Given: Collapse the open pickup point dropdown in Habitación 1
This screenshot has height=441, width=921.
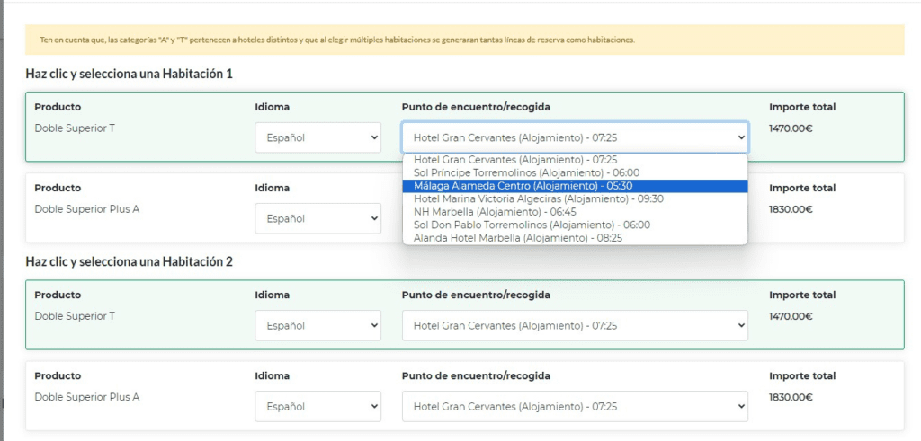Looking at the screenshot, I should [x=575, y=137].
